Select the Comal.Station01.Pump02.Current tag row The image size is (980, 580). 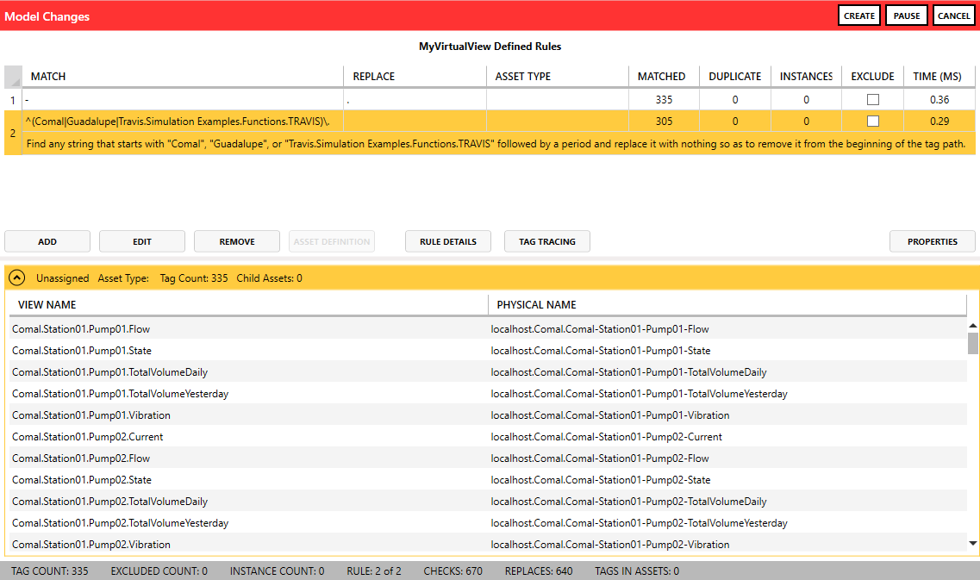(88, 437)
